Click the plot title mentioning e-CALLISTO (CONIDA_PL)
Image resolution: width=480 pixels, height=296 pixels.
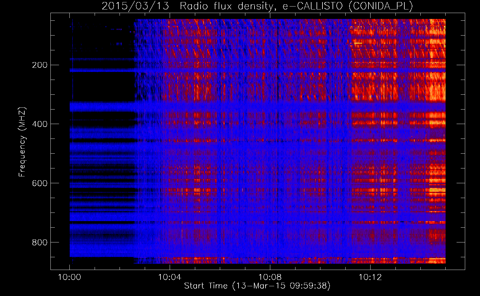tap(257, 6)
